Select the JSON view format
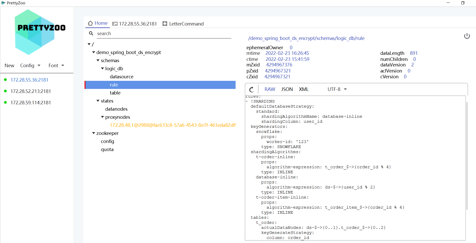The width and height of the screenshot is (476, 243). coord(287,89)
